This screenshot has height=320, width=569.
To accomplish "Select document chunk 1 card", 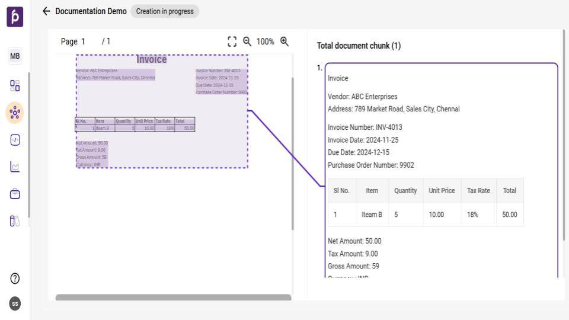I will (x=442, y=169).
